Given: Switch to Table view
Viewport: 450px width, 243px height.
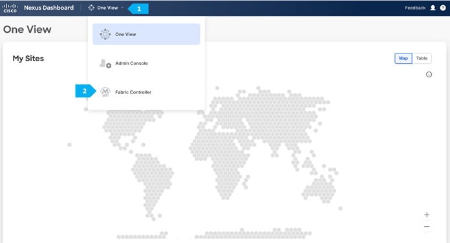Looking at the screenshot, I should click(x=422, y=58).
